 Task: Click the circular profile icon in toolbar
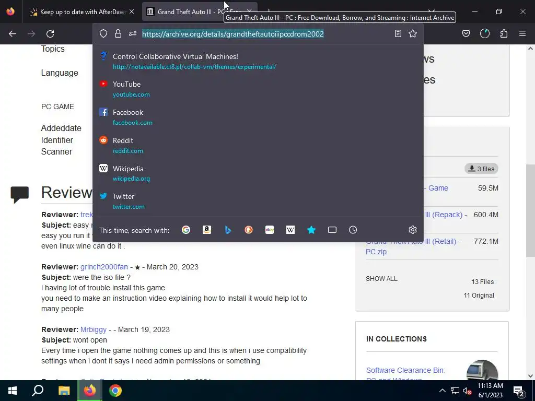coord(485,33)
